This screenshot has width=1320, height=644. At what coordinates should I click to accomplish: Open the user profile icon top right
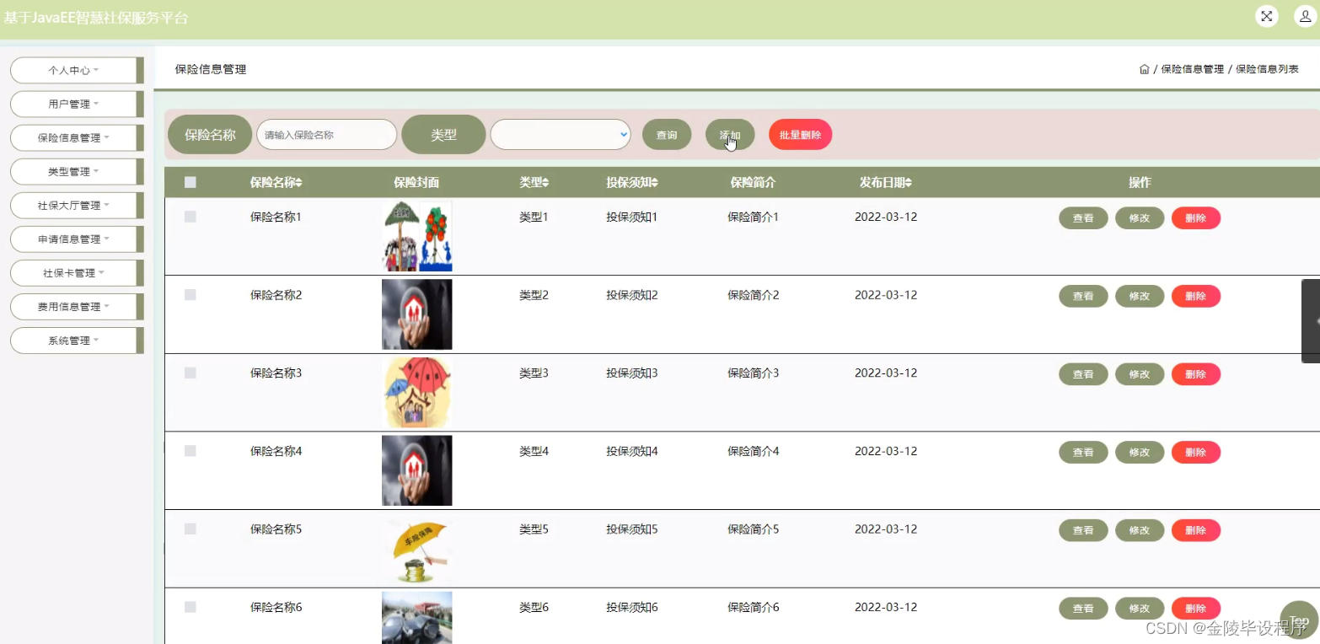[x=1301, y=15]
